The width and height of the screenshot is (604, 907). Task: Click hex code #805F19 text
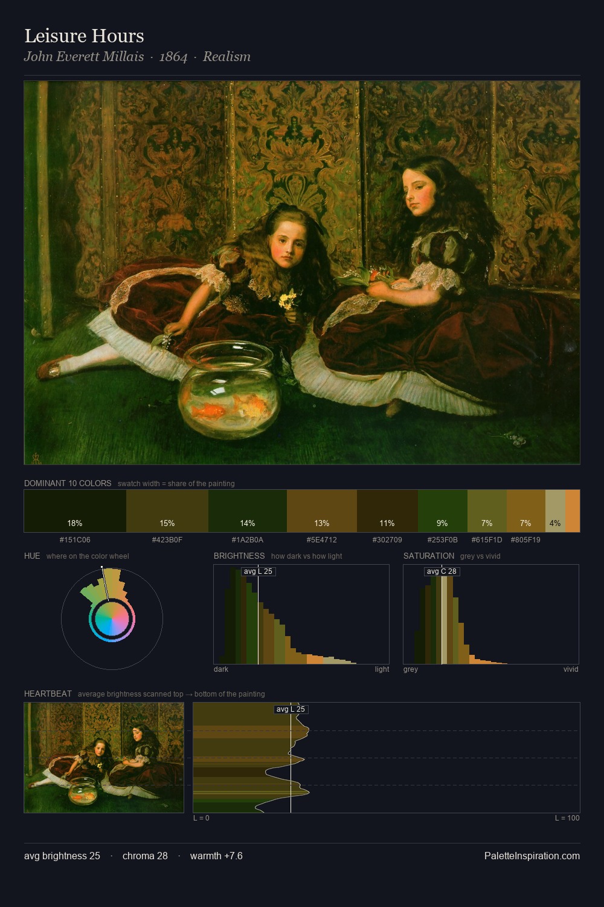(525, 540)
